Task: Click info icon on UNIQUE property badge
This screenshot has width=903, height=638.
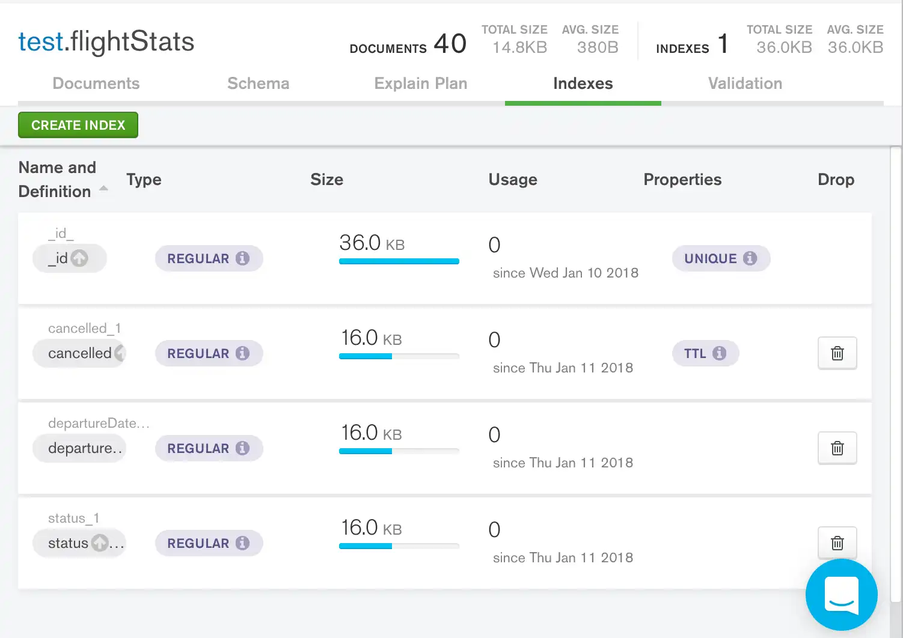Action: coord(750,258)
